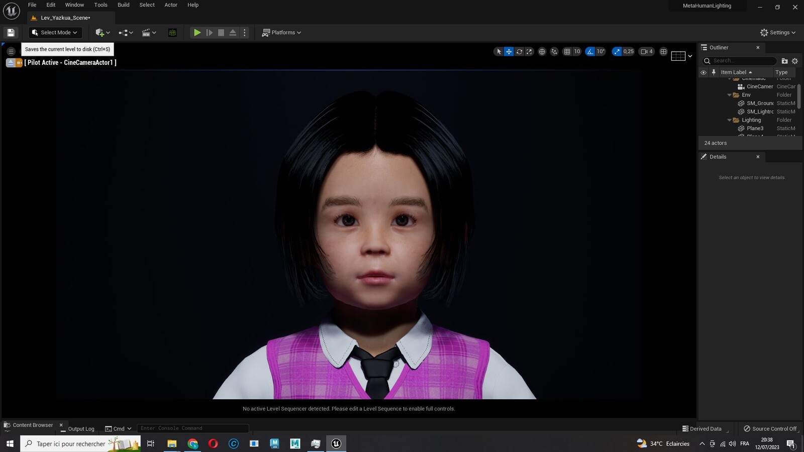Toggle grid snapping in viewport toolbar
Screen dimensions: 804x452
click(x=567, y=51)
